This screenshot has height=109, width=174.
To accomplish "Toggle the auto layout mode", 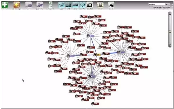I will point(61,5).
